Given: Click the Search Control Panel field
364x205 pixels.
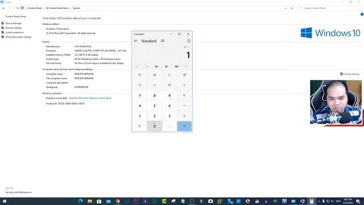Looking at the screenshot, I should [329, 8].
